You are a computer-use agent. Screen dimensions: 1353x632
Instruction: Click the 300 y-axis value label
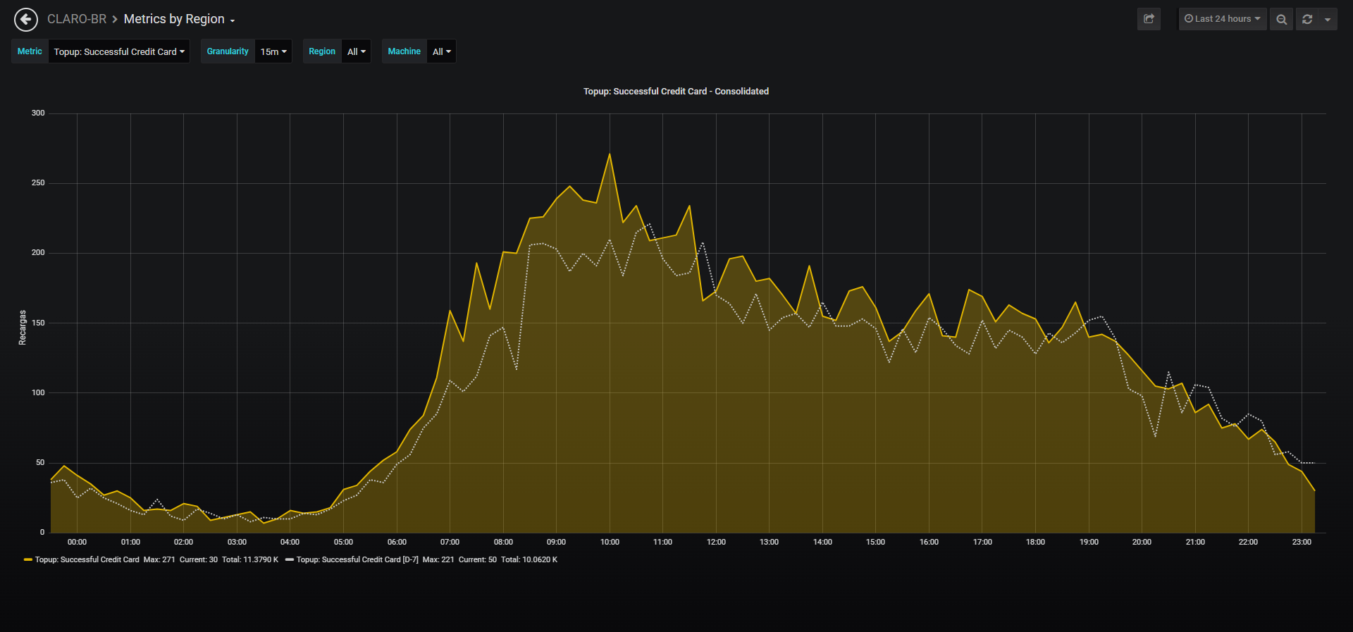click(38, 113)
